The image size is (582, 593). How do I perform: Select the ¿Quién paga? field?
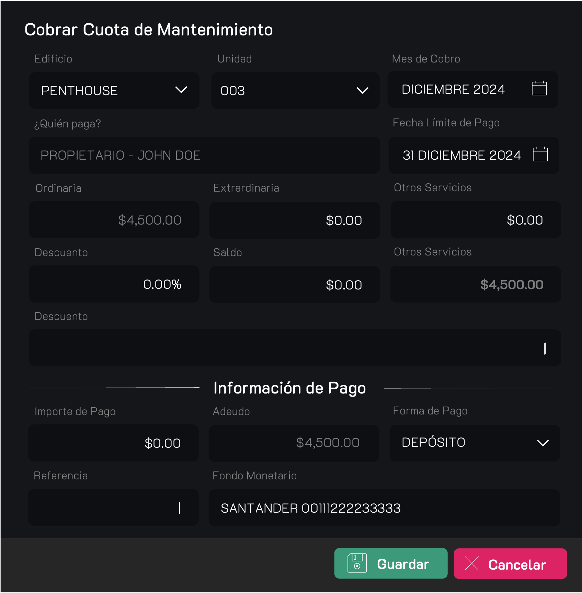(204, 155)
